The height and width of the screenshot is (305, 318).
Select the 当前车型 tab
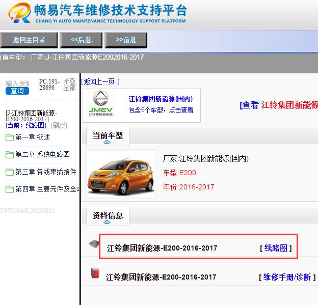pyautogui.click(x=108, y=136)
